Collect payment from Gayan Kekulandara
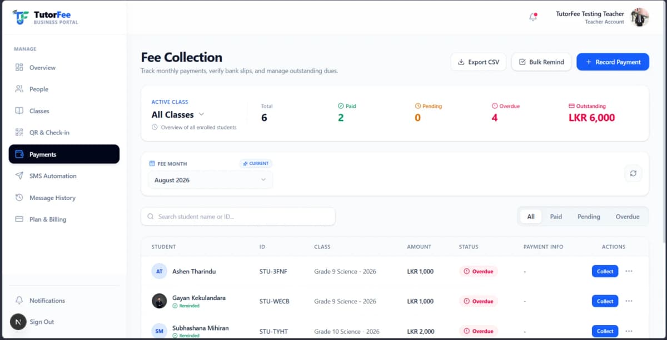 pyautogui.click(x=605, y=301)
